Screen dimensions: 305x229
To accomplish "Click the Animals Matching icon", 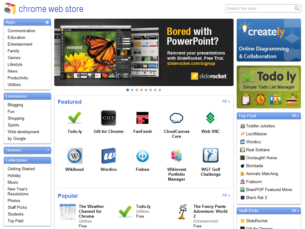I will pos(242,174).
